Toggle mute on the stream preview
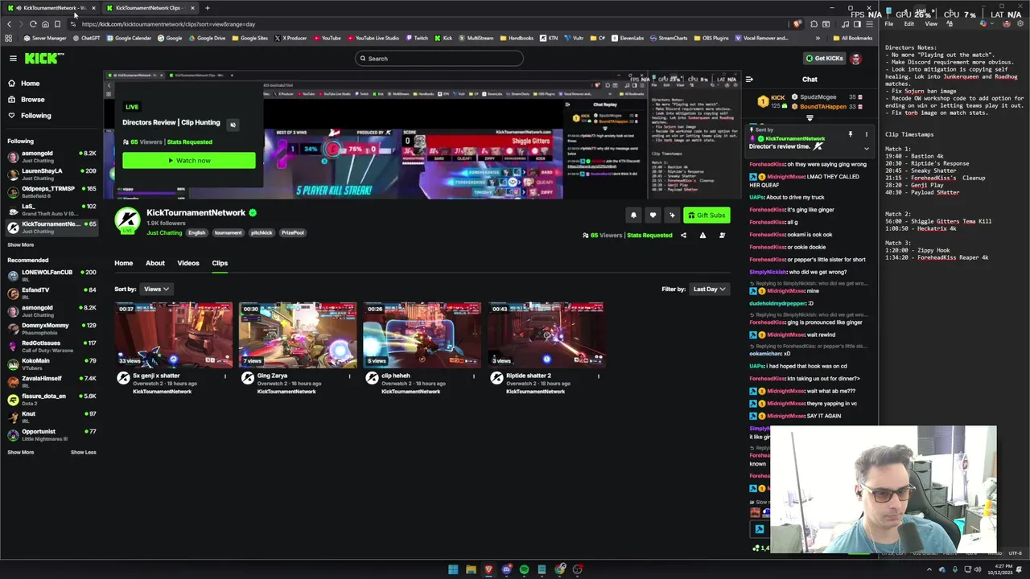Screen dimensions: 1030x579 point(233,125)
